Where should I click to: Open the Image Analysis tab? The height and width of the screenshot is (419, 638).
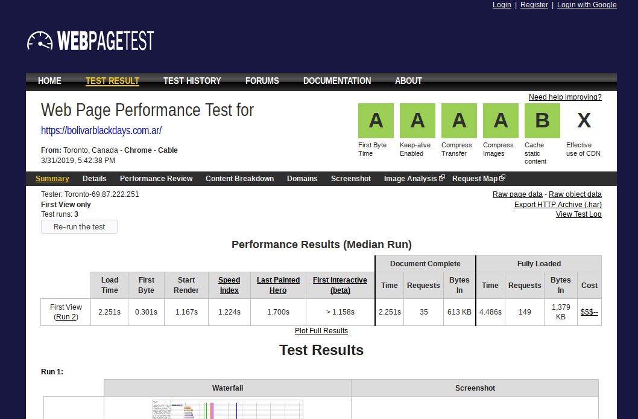click(410, 178)
